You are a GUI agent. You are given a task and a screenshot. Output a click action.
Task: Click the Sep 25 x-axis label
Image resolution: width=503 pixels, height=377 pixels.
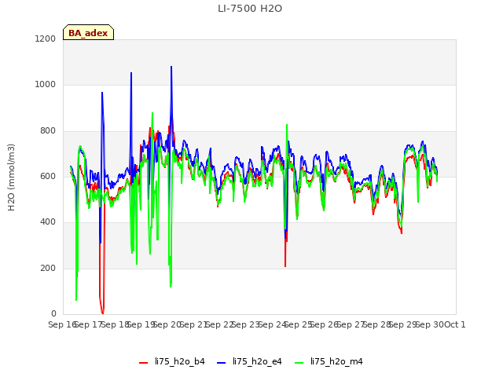(x=299, y=324)
